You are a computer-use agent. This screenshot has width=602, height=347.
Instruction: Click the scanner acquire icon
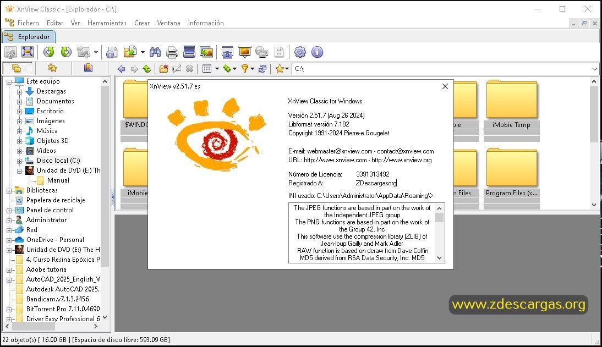point(189,52)
